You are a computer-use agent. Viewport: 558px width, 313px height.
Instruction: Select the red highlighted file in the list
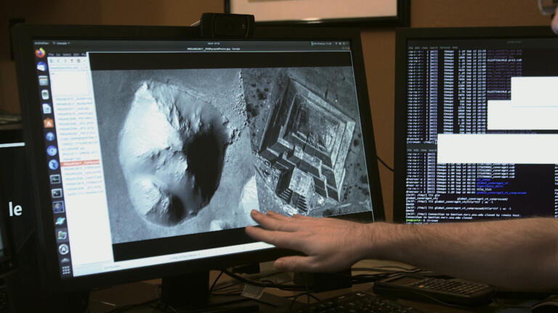click(x=80, y=163)
